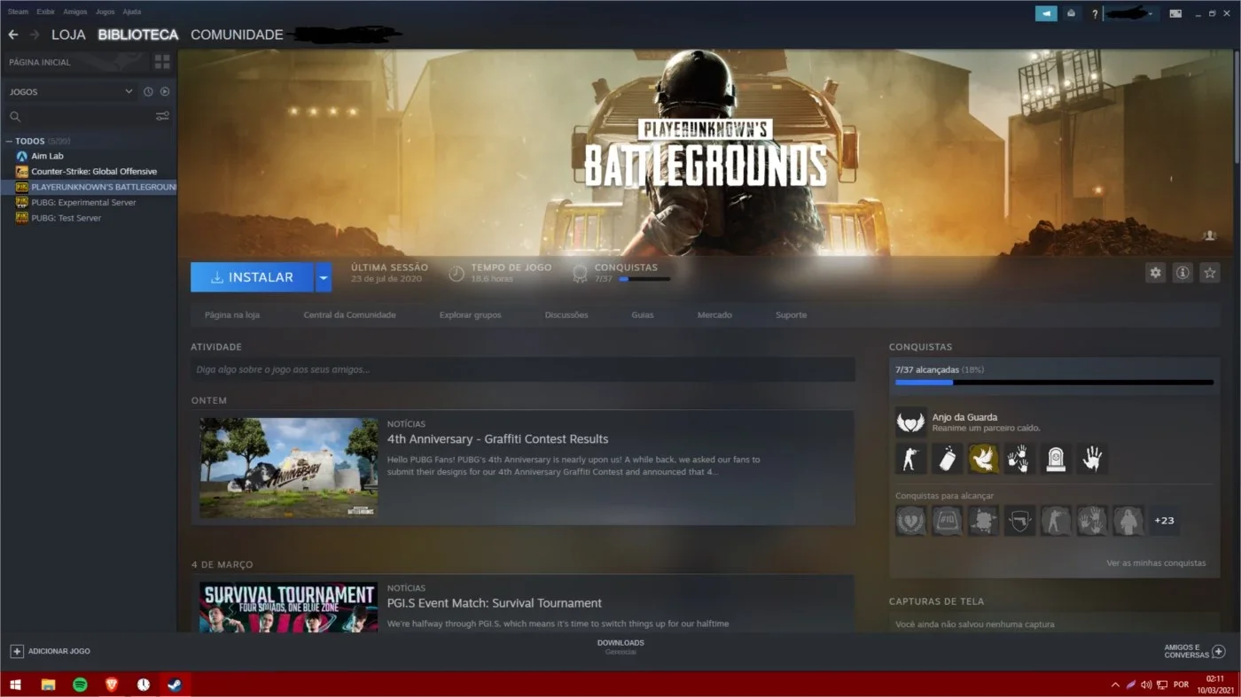Click Ver as minhas conquistas link

coord(1156,563)
